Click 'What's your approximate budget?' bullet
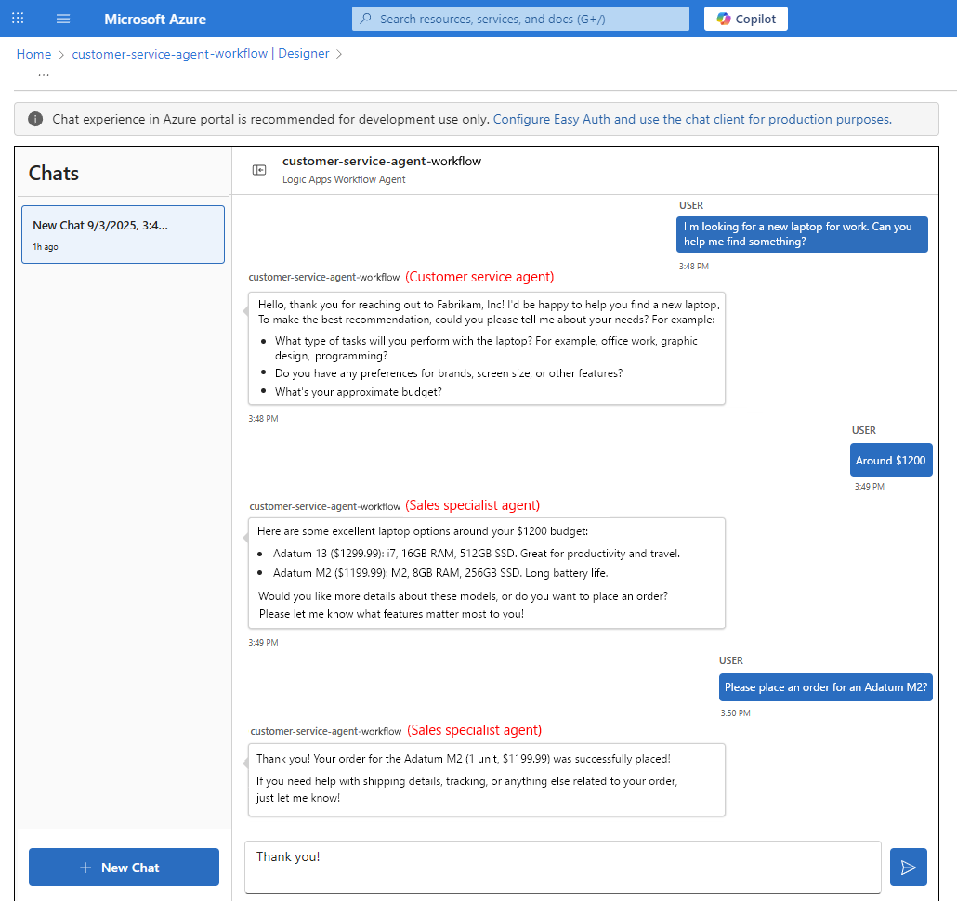Screen dimensions: 957x901 [359, 392]
